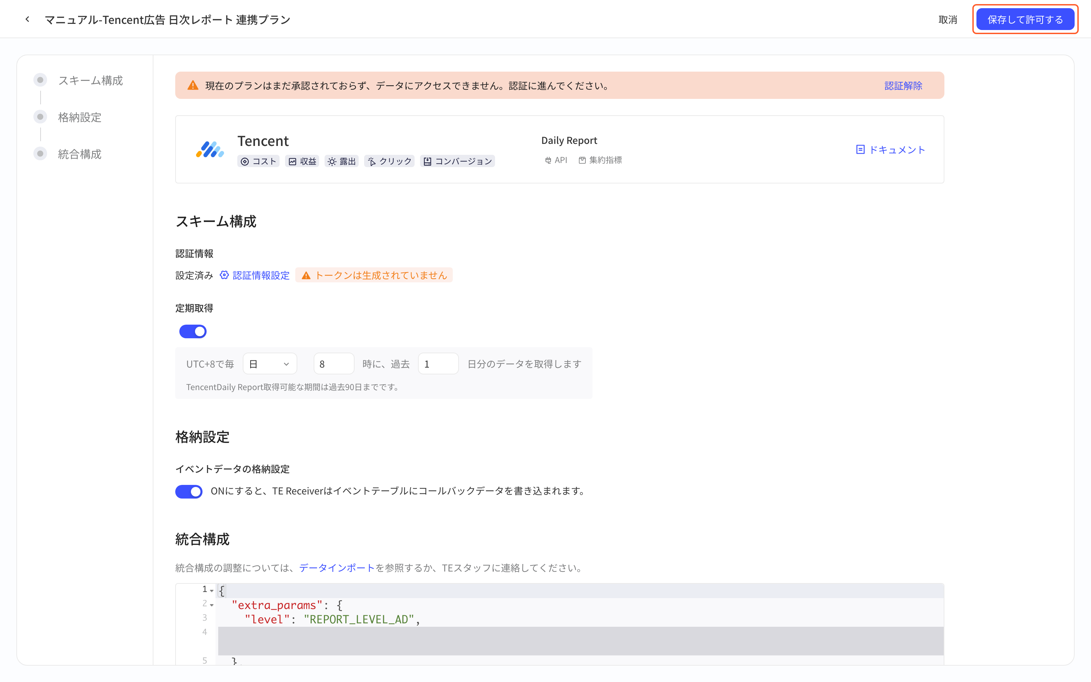This screenshot has height=682, width=1091.
Task: Click the 収益 tag icon
Action: 293,162
